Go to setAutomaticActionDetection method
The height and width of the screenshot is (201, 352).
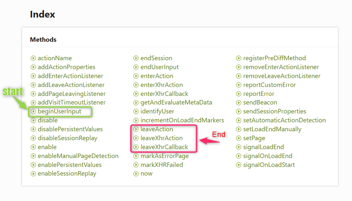(x=284, y=120)
